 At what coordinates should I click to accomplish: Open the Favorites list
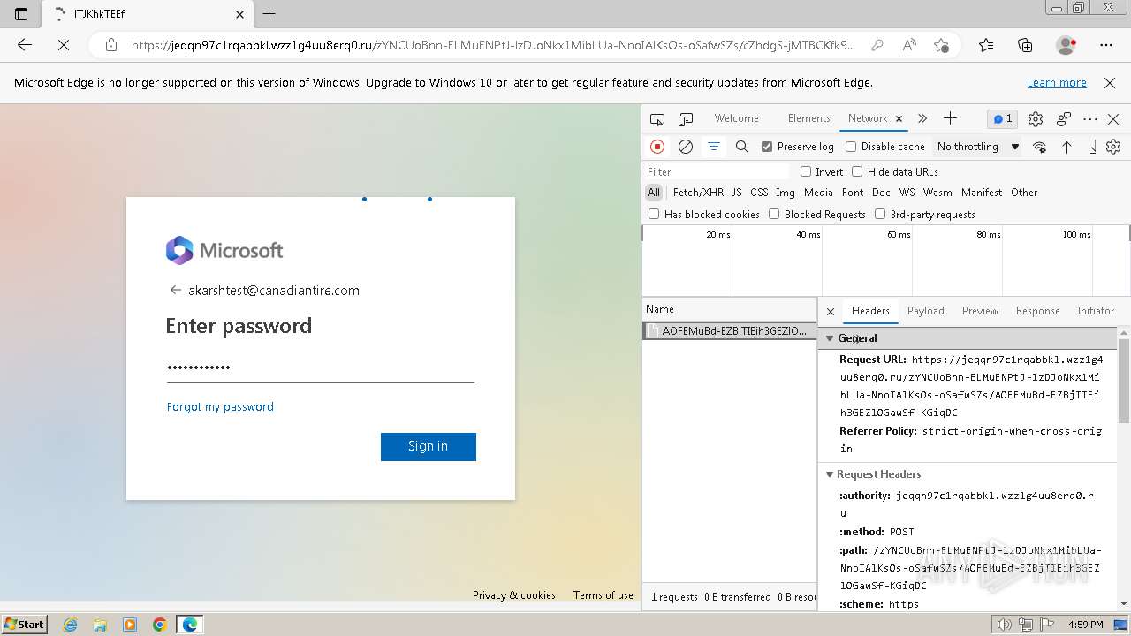click(986, 45)
